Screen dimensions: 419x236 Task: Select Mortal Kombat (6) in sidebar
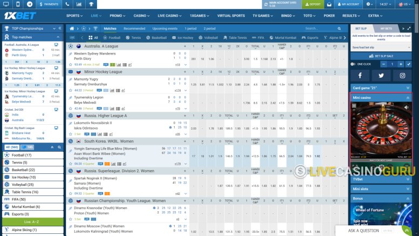[x=32, y=207]
